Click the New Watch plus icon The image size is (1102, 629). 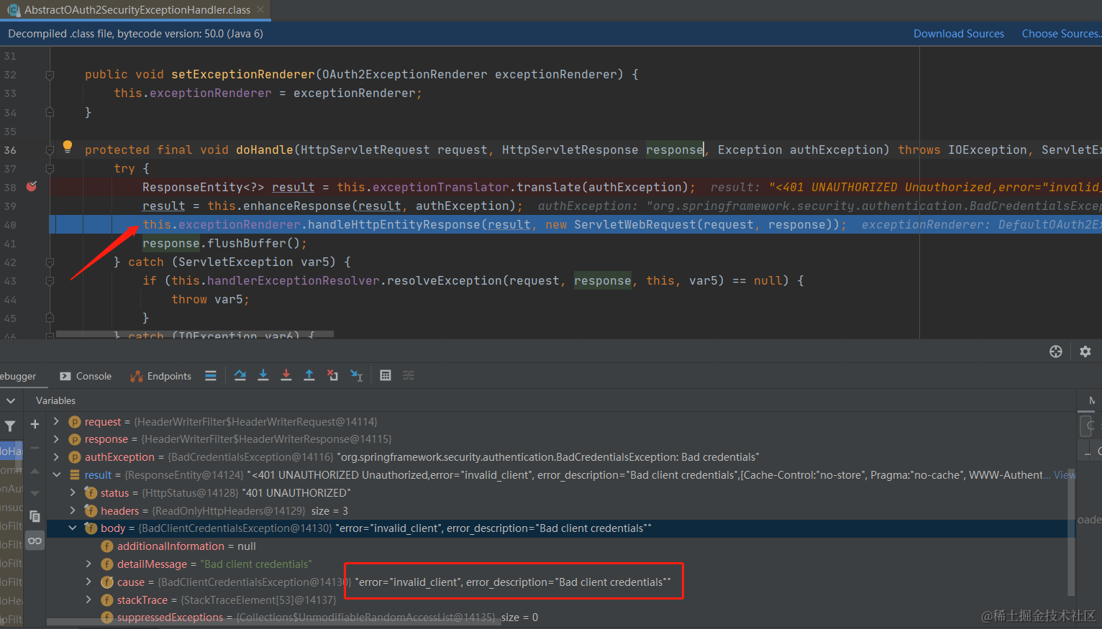click(35, 424)
